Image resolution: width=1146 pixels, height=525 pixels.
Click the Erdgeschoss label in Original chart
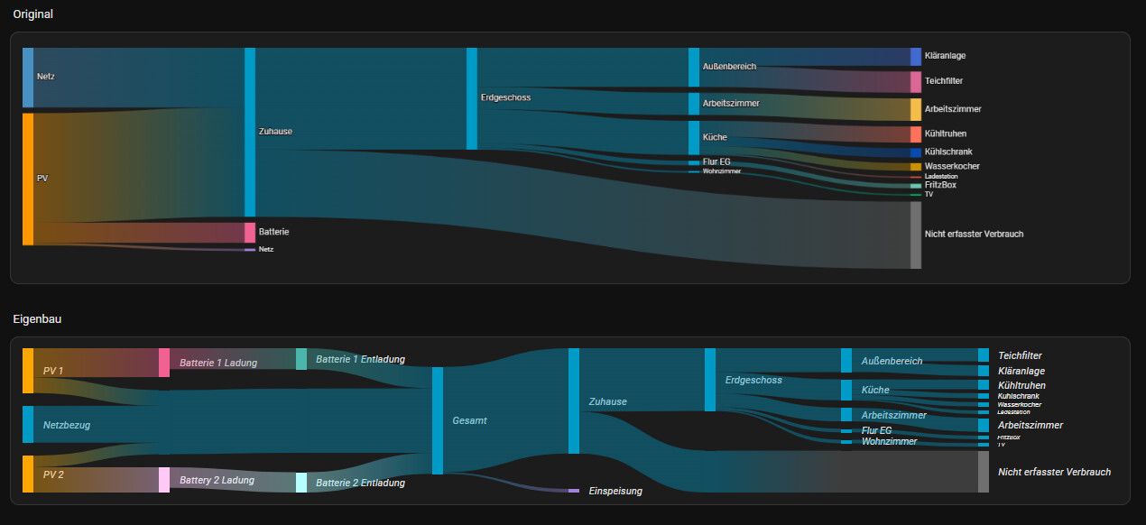coord(505,97)
